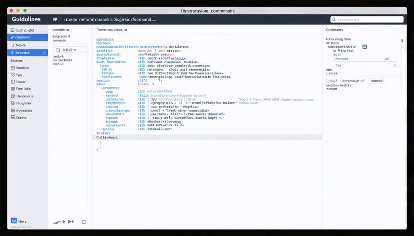Click the 'Cueinc' icon in sidebar

click(x=13, y=118)
